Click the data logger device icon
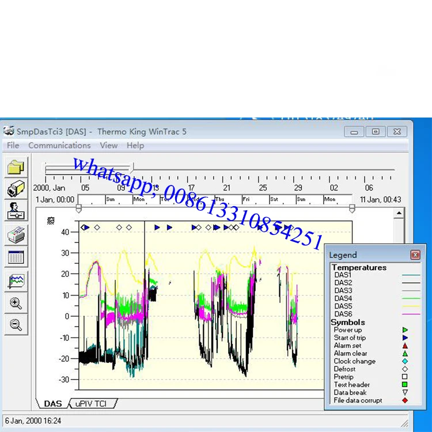The width and height of the screenshot is (432, 432). click(x=16, y=190)
